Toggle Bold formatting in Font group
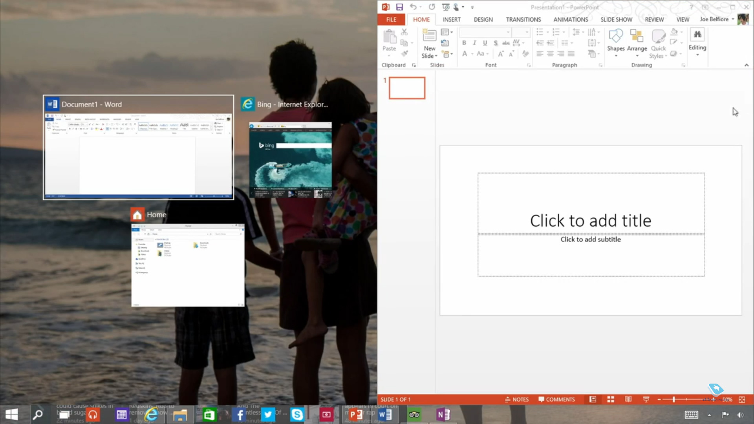Viewport: 754px width, 424px height. [x=464, y=43]
